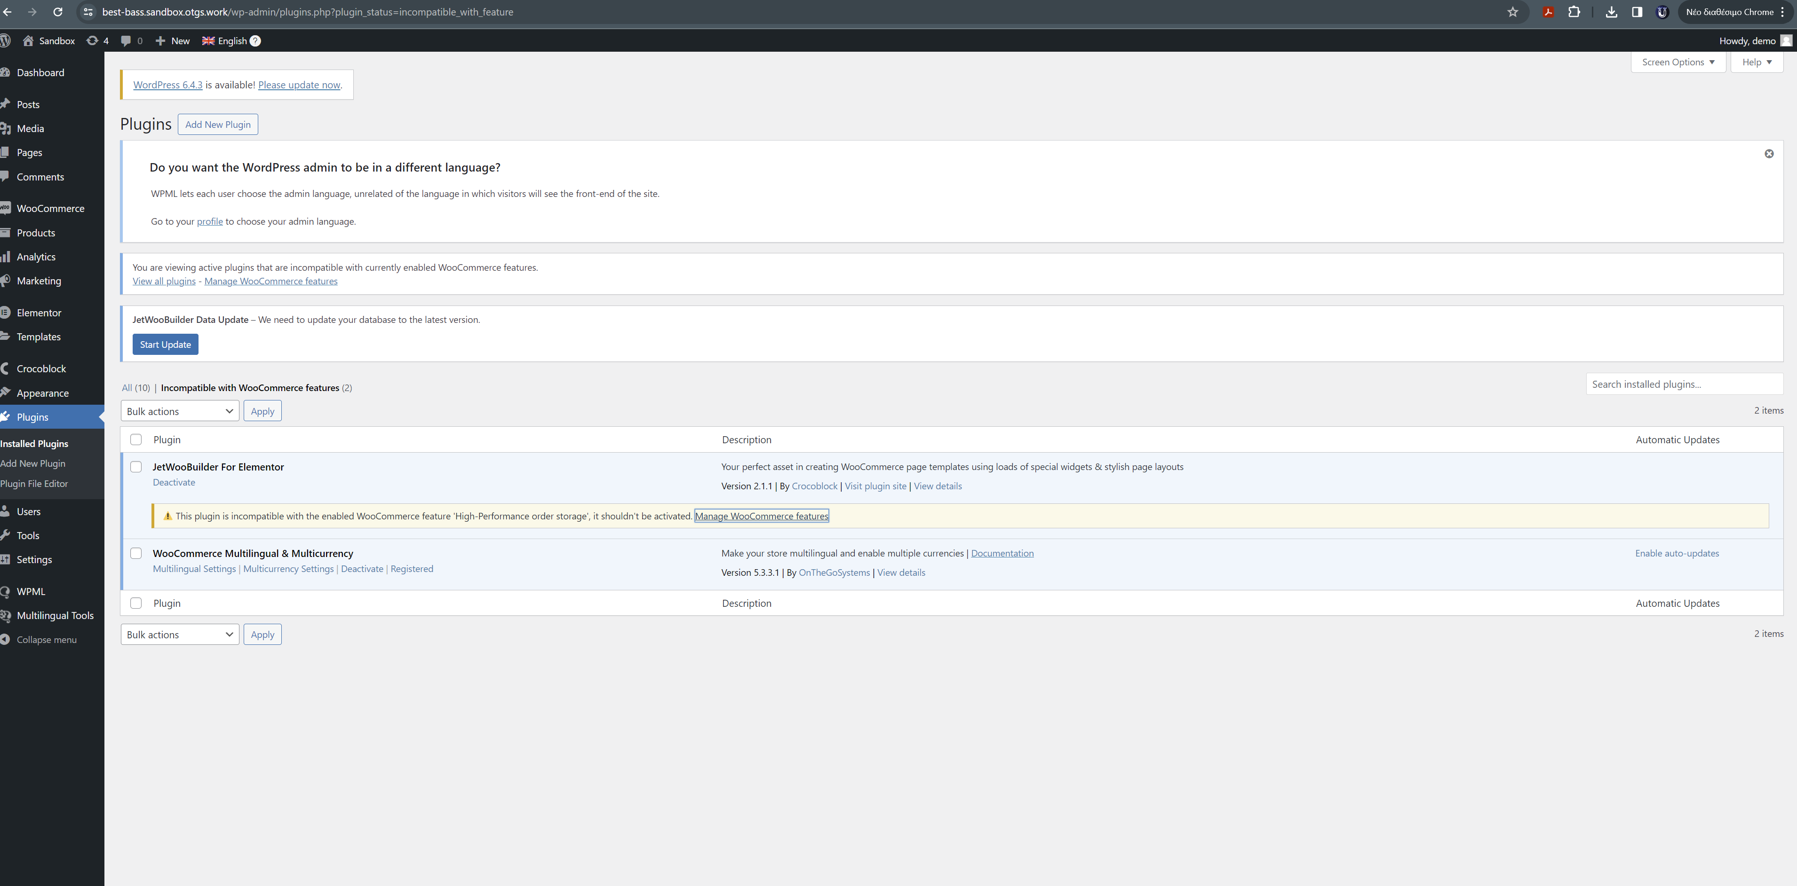Check select-all box in table footer
Screen dimensions: 1797x886
[x=136, y=603]
